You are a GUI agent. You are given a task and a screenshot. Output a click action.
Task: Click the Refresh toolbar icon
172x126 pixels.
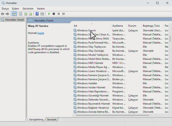pyautogui.click(x=26, y=14)
